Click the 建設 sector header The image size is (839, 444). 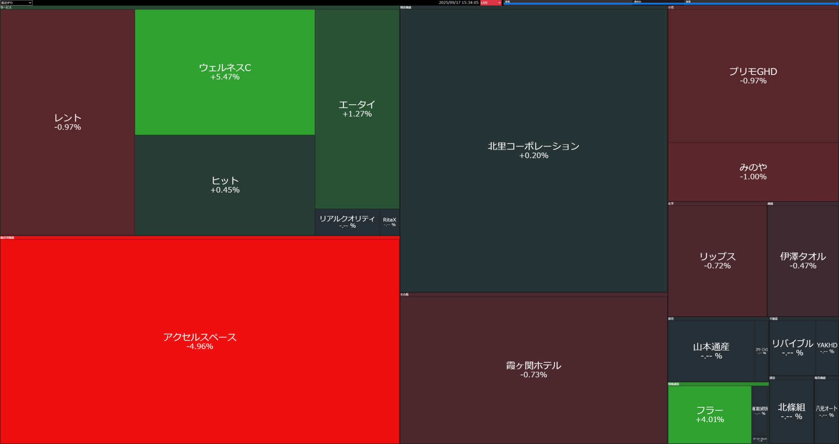[791, 378]
